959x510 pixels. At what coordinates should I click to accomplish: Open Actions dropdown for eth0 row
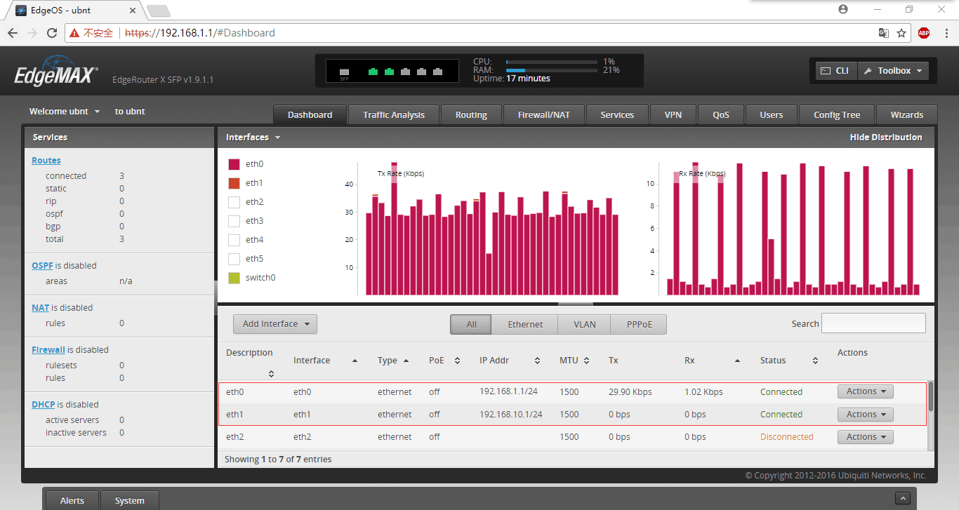[865, 391]
